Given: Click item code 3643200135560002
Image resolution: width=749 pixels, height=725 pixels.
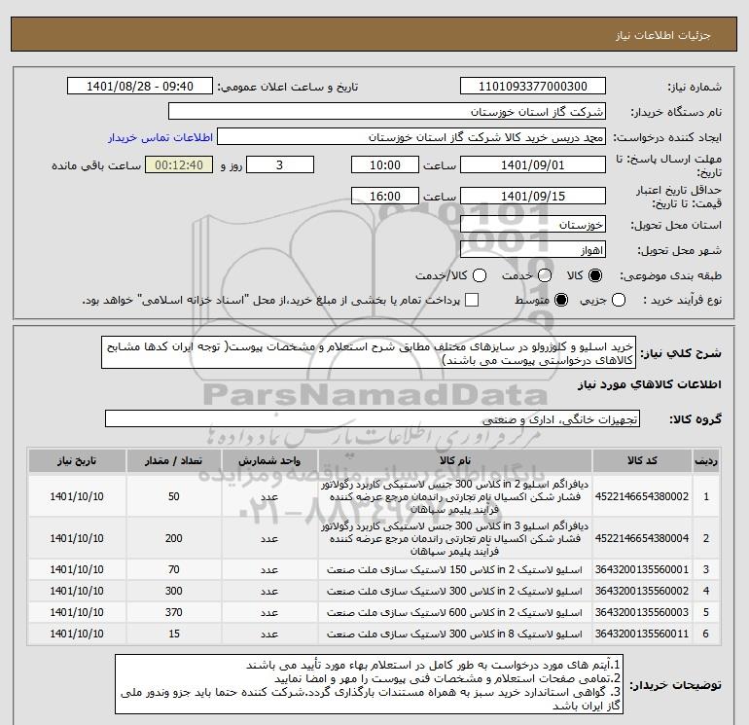Looking at the screenshot, I should tap(642, 591).
